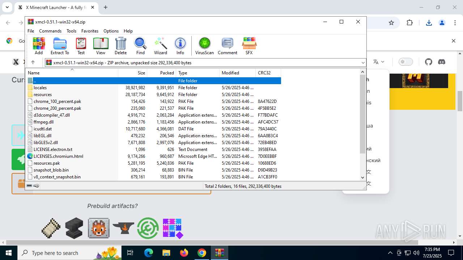Click the GitHub icon on the webpage

(429, 62)
